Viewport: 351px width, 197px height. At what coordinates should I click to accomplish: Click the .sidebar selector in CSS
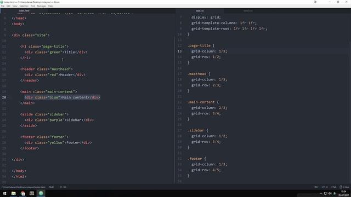[196, 130]
